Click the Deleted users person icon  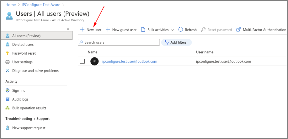coord(7,45)
